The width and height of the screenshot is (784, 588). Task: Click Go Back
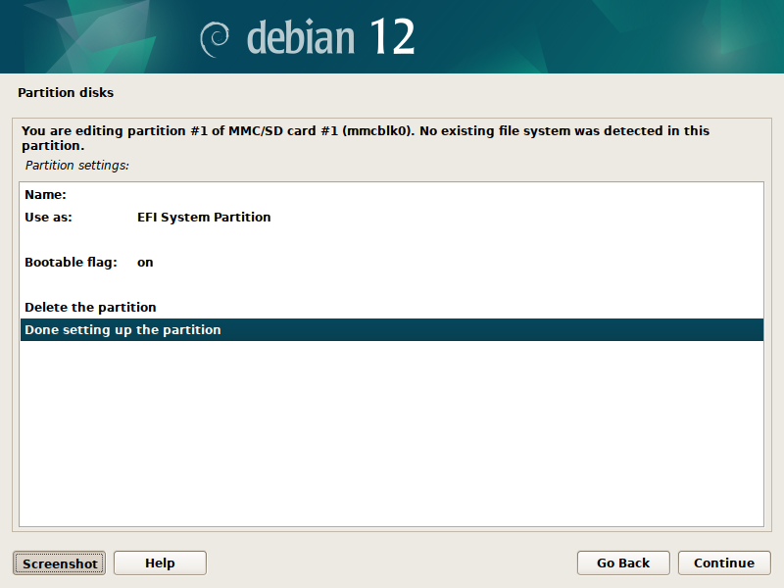tap(623, 563)
